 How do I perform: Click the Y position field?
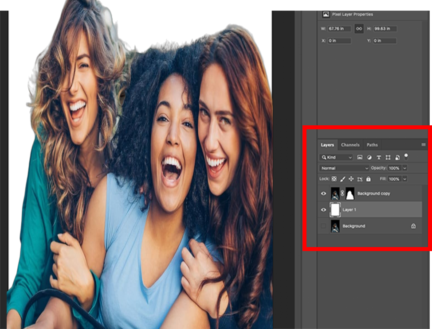[385, 41]
